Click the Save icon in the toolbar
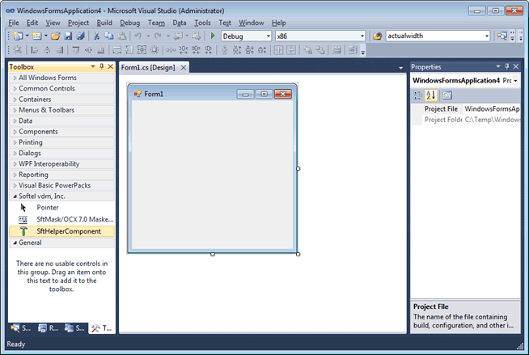The height and width of the screenshot is (355, 529). point(68,36)
